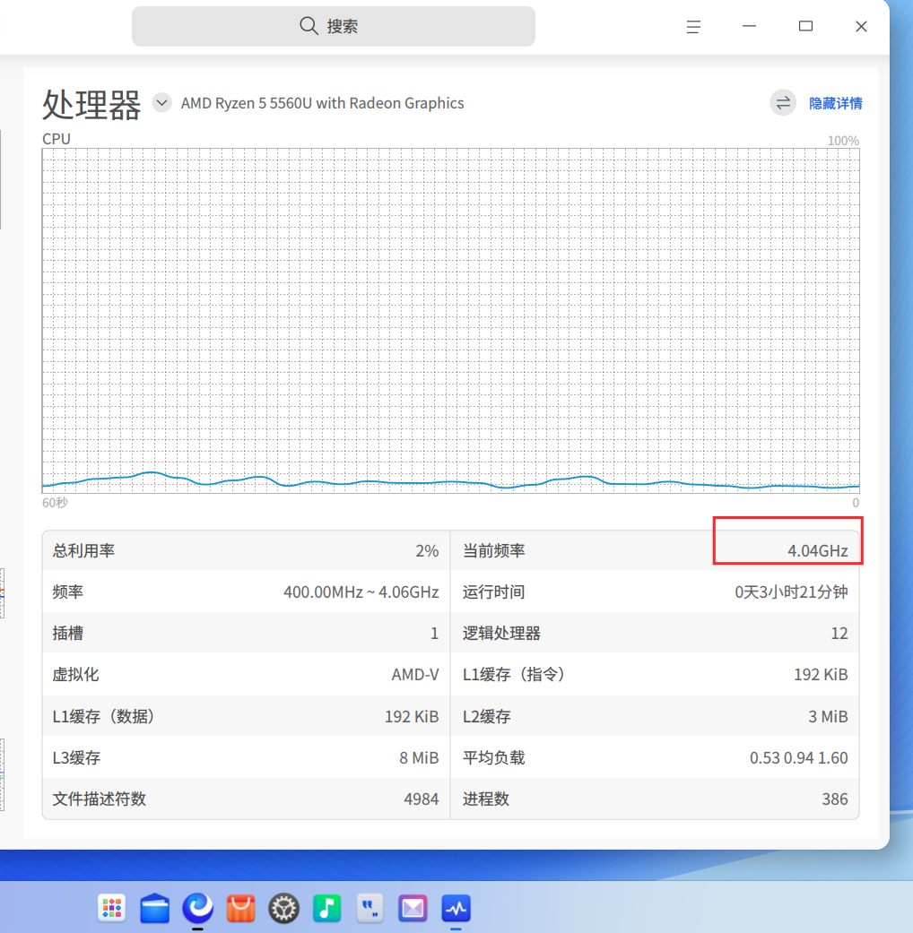Select the 0天3小时21分钟 uptime value
The image size is (913, 933).
791,592
